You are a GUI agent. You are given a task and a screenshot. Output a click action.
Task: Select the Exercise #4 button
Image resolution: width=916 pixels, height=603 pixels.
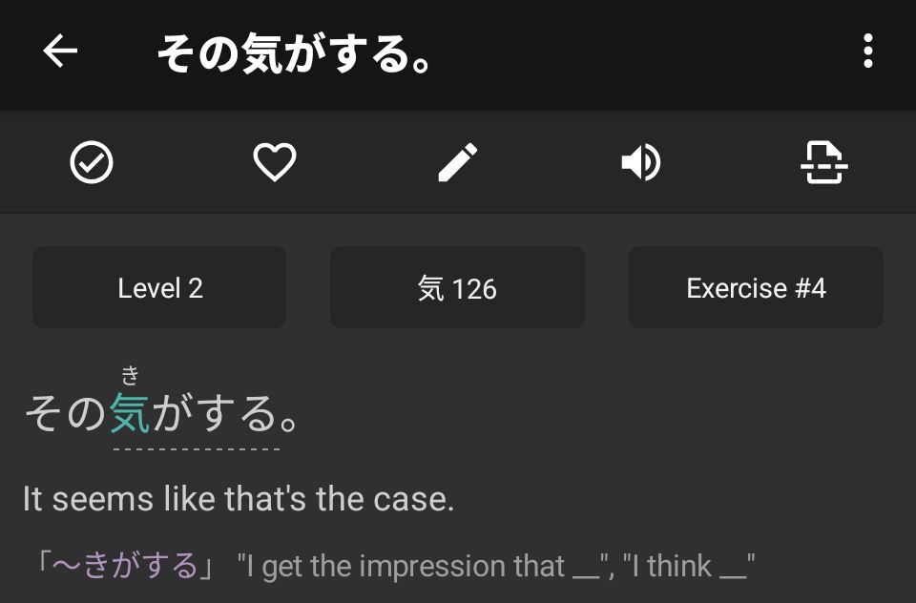click(756, 288)
